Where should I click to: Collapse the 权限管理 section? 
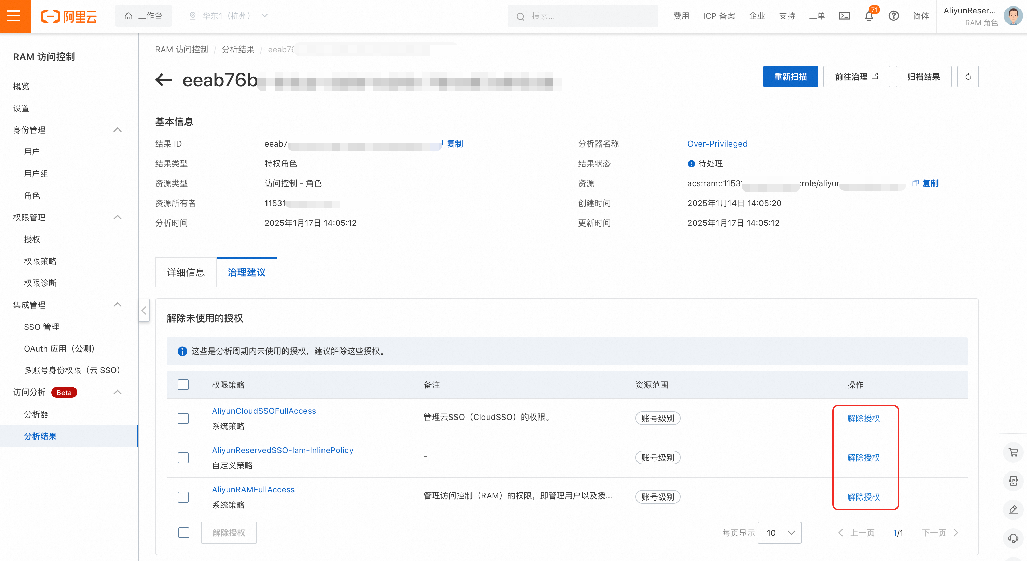coord(117,217)
